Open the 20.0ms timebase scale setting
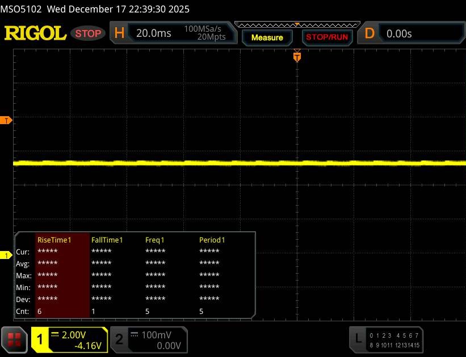The width and height of the screenshot is (466, 357). click(x=153, y=33)
